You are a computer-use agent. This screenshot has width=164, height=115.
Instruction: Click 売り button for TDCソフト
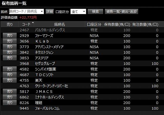10,75
